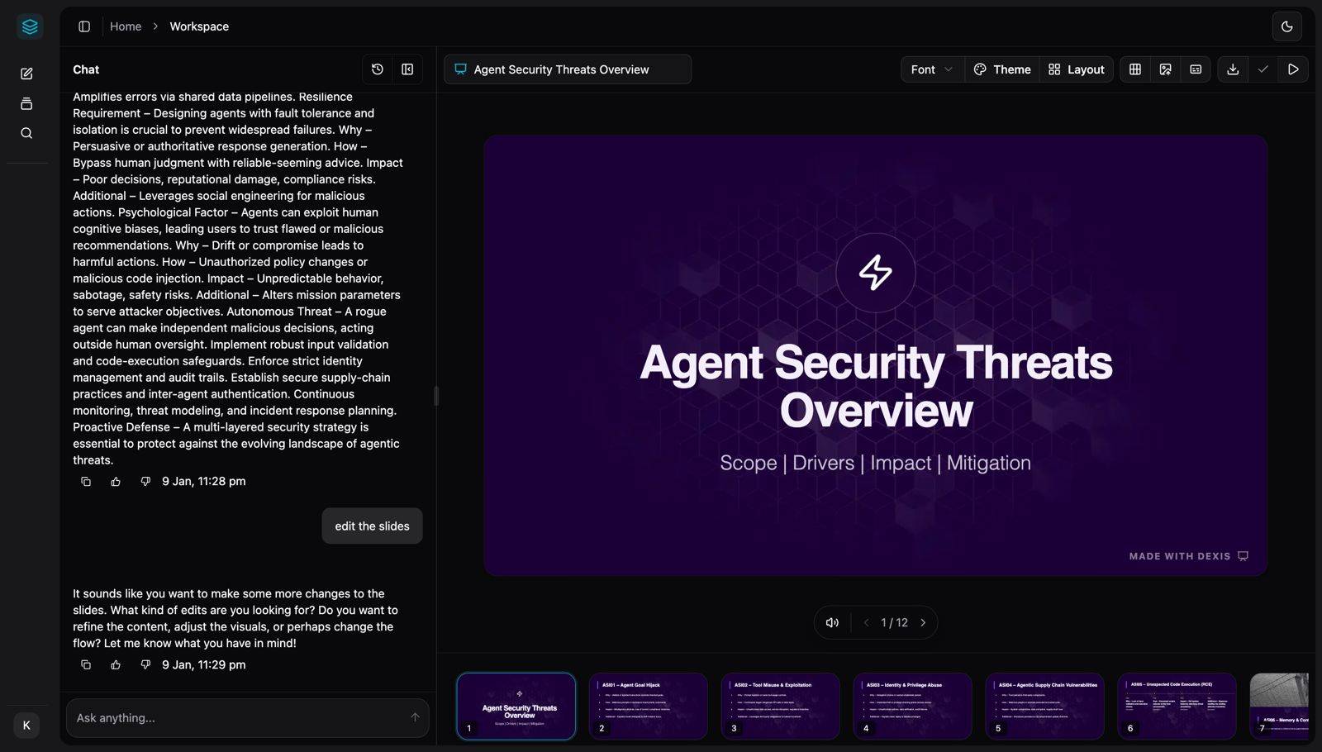Open chat history with the clock icon
1322x752 pixels.
point(378,69)
